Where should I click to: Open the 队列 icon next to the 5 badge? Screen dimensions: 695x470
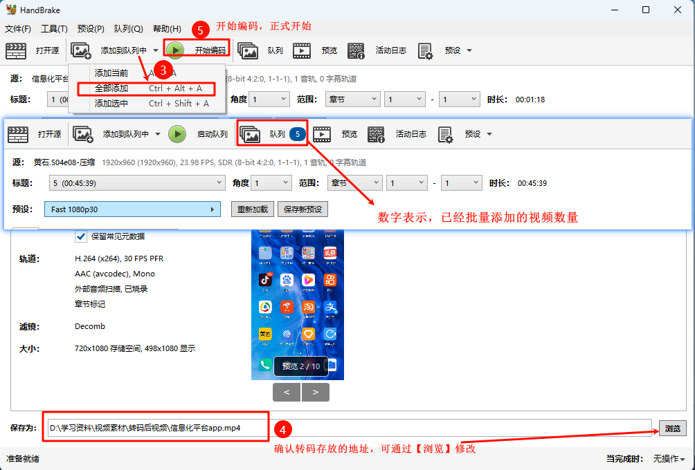(x=250, y=134)
